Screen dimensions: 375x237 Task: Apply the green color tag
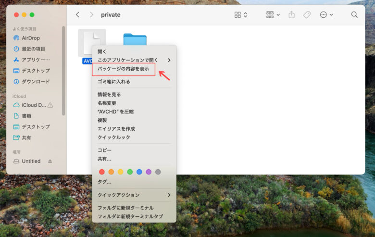pyautogui.click(x=130, y=172)
